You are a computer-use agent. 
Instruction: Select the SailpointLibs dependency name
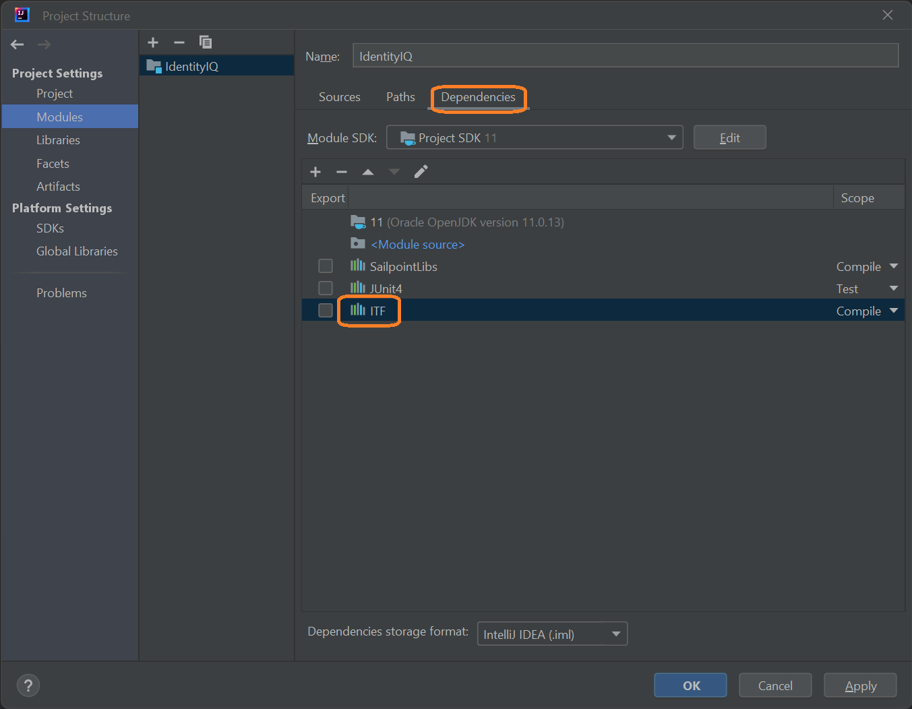tap(403, 267)
